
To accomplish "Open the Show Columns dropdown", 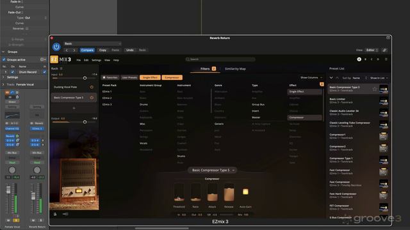I will pyautogui.click(x=311, y=78).
